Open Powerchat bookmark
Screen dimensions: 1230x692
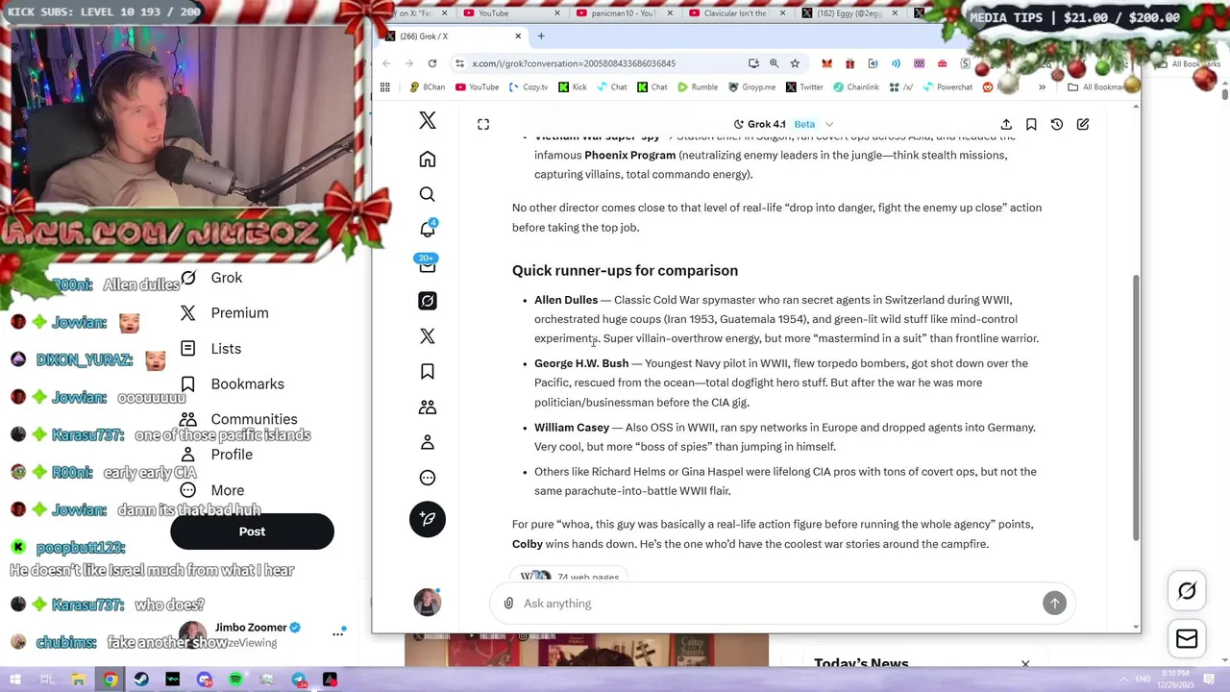click(947, 86)
